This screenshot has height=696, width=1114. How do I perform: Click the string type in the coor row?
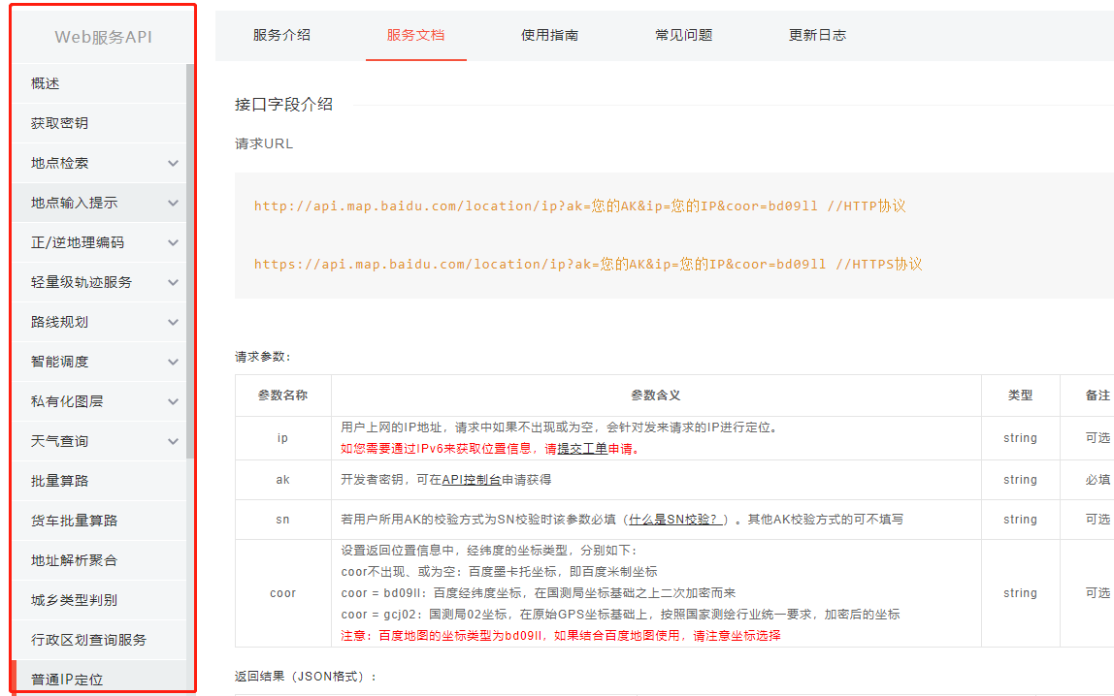click(1020, 594)
